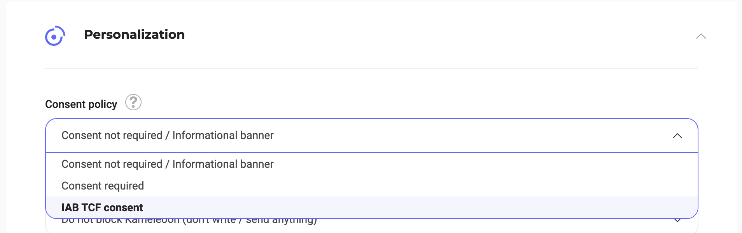
Task: Collapse the Personalization section using its chevron
Action: point(701,37)
